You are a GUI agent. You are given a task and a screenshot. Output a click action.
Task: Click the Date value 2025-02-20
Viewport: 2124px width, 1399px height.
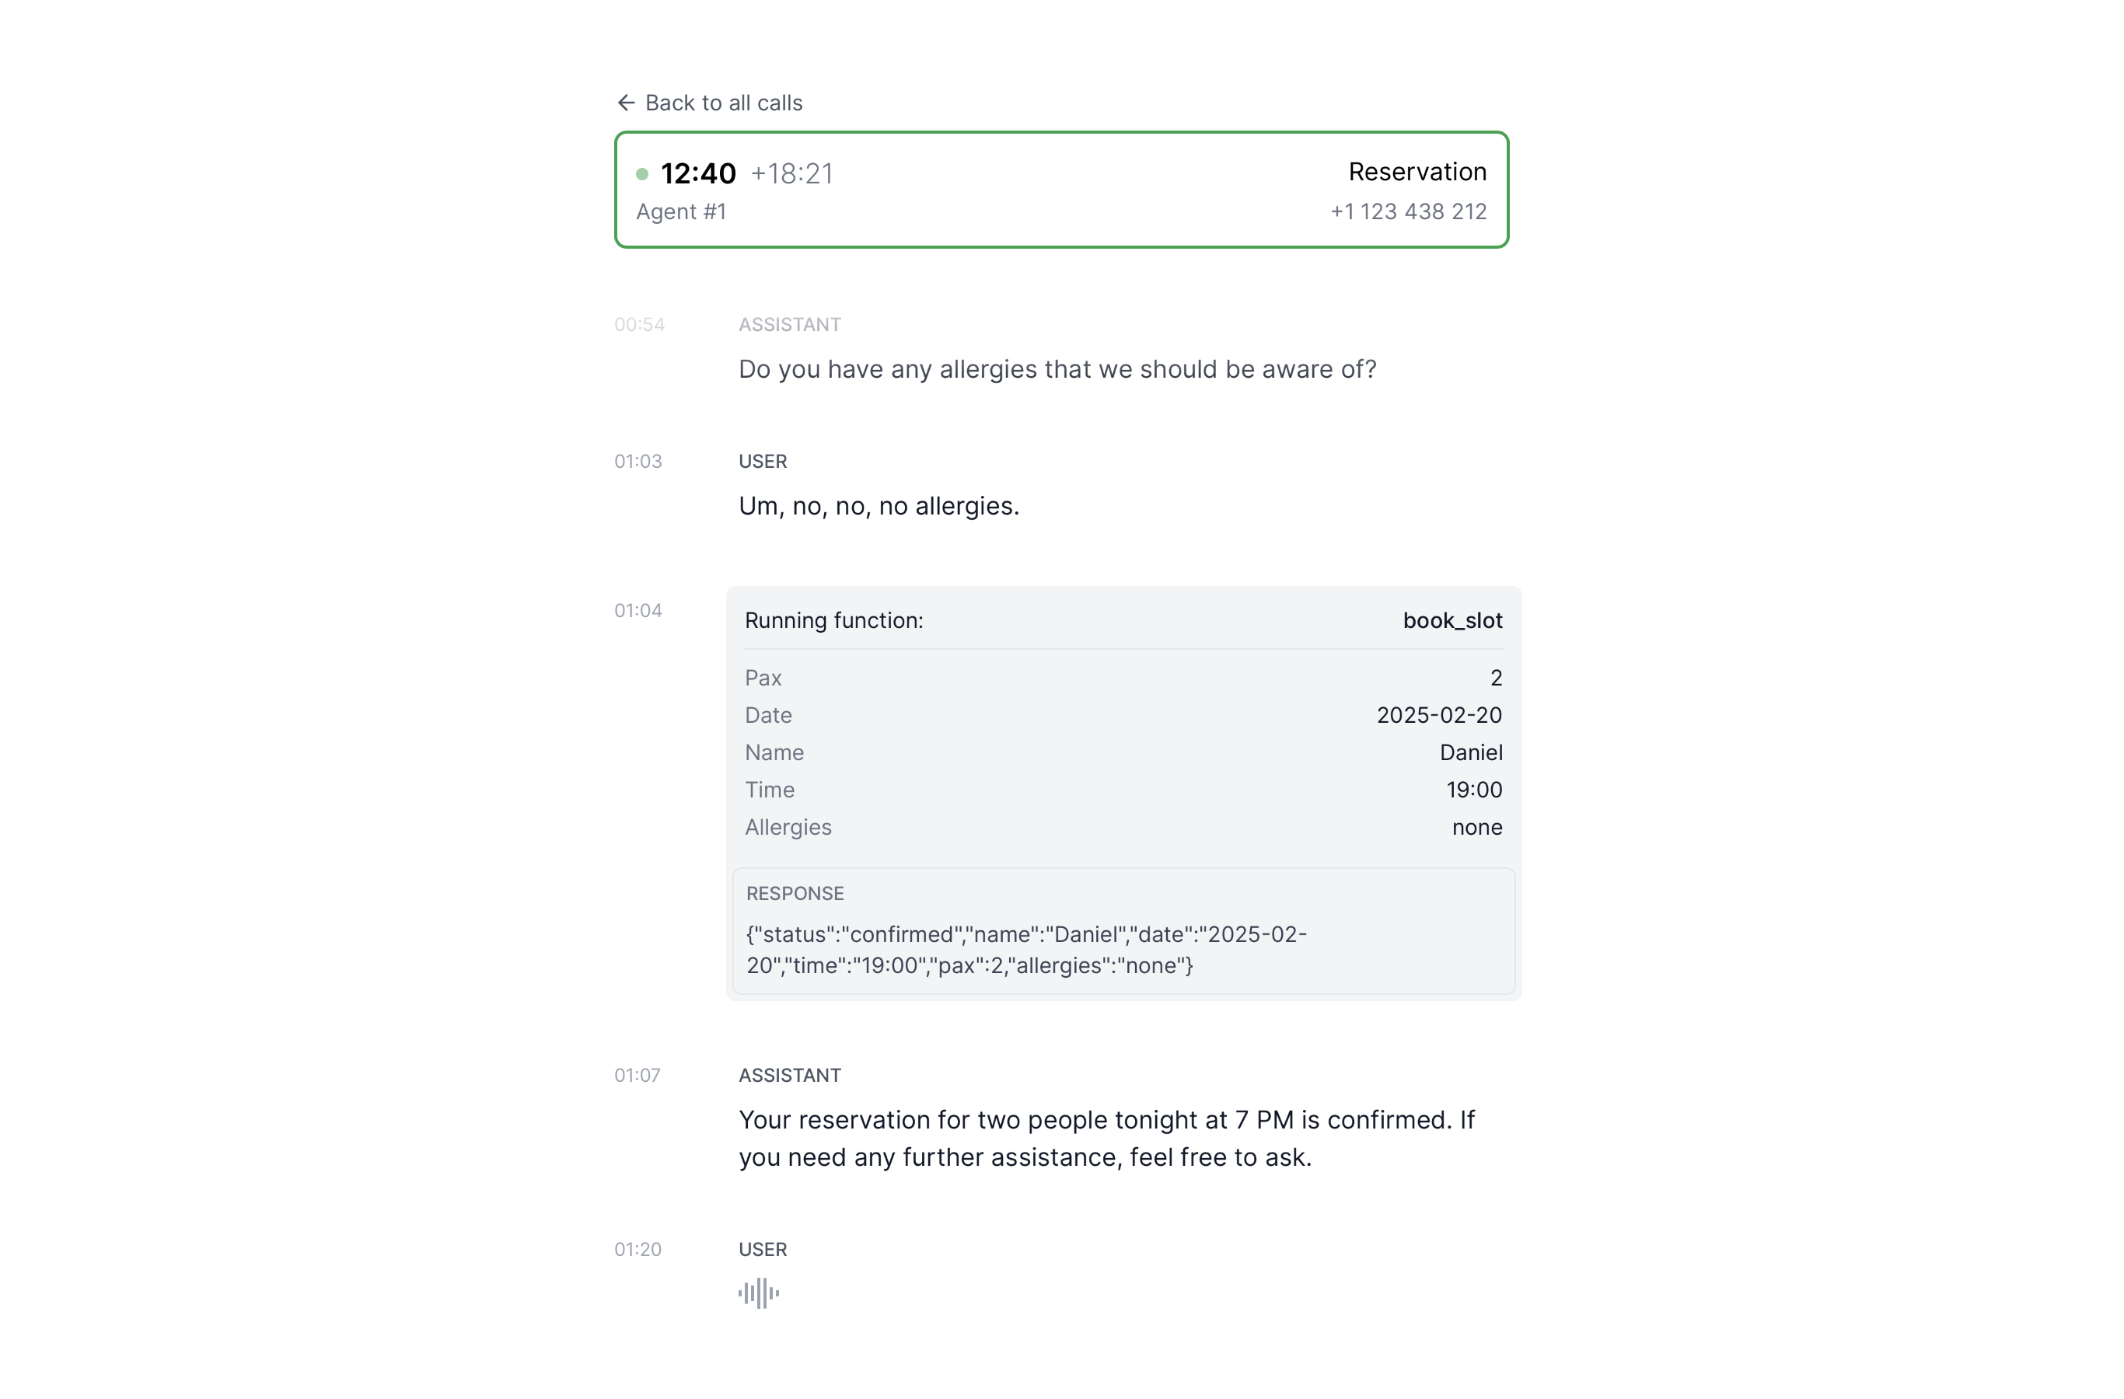click(1438, 715)
